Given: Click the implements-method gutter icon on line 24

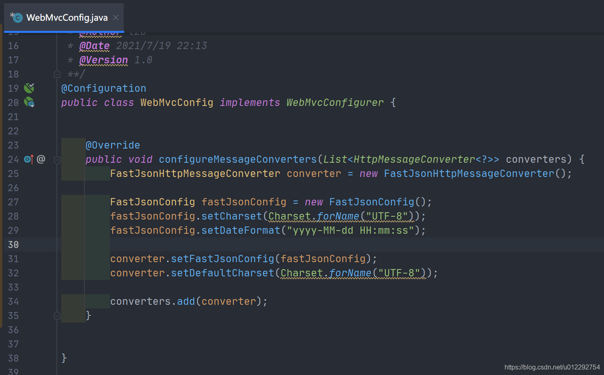Looking at the screenshot, I should [29, 159].
